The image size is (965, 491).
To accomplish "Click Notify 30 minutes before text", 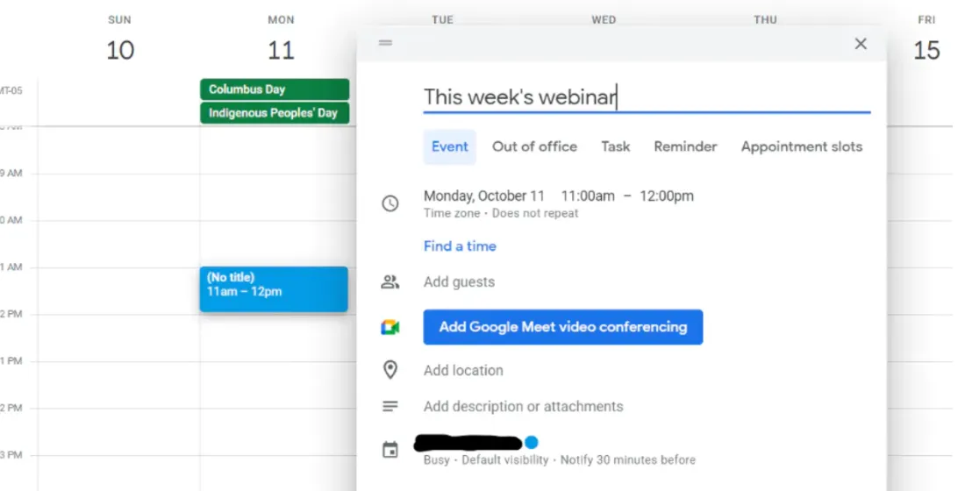I will 628,459.
